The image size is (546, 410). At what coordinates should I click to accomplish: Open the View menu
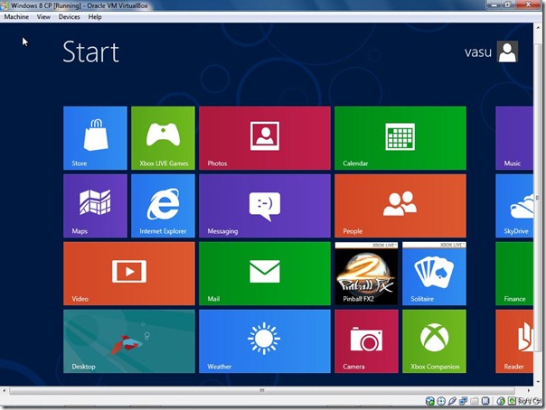[43, 16]
